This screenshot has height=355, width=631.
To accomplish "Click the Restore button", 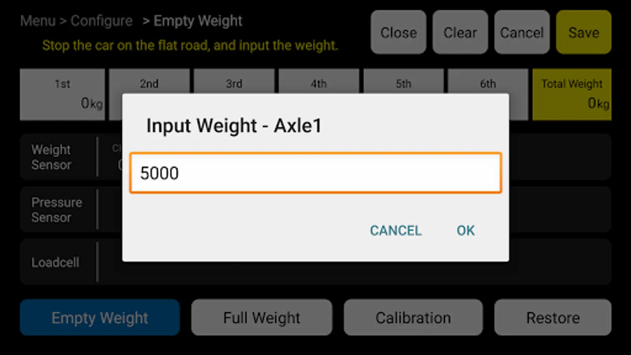I will click(x=553, y=318).
